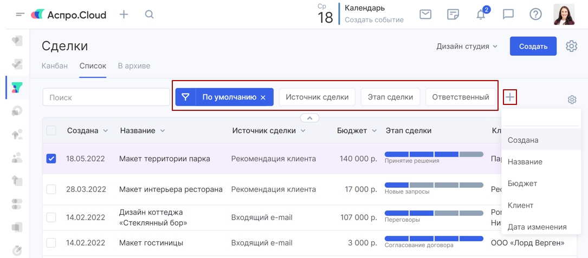Collapse the filter panel with chevron
This screenshot has height=258, width=588.
309,118
